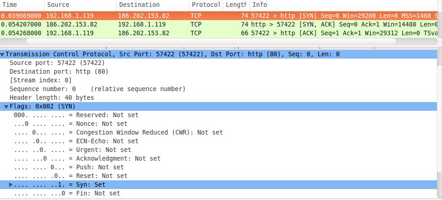Click the Destination column header

coord(151,5)
